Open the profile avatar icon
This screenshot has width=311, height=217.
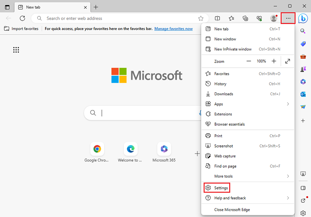pyautogui.click(x=274, y=18)
